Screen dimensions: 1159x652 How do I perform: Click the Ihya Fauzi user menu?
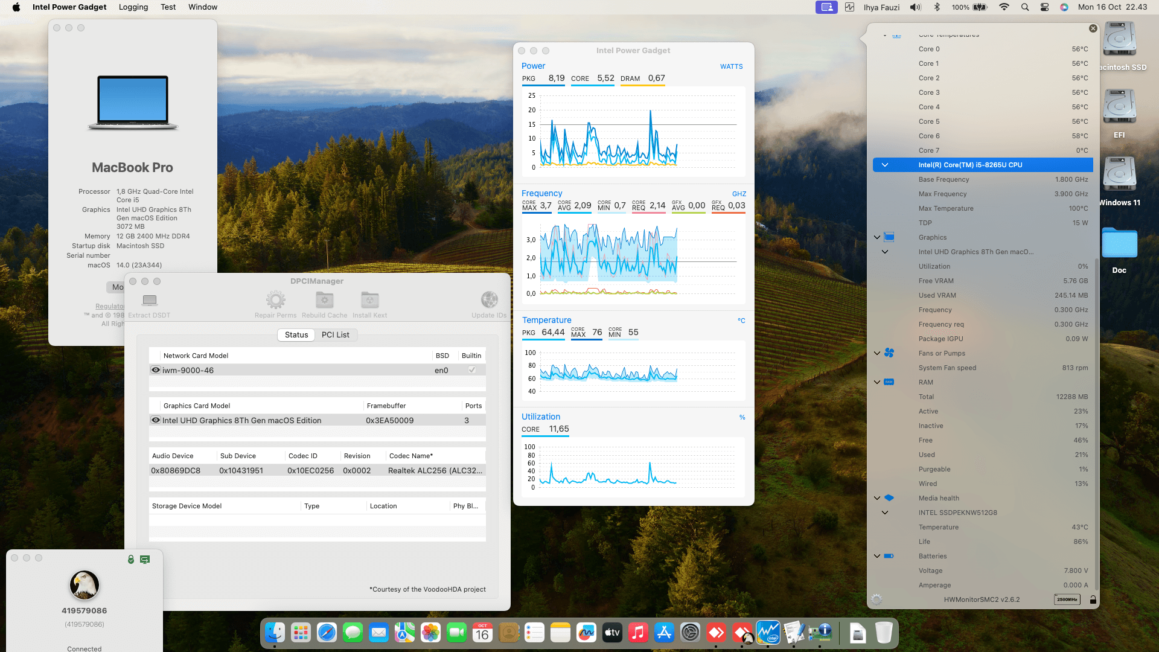click(x=881, y=7)
